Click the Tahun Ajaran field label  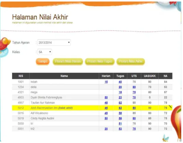[x=21, y=43]
